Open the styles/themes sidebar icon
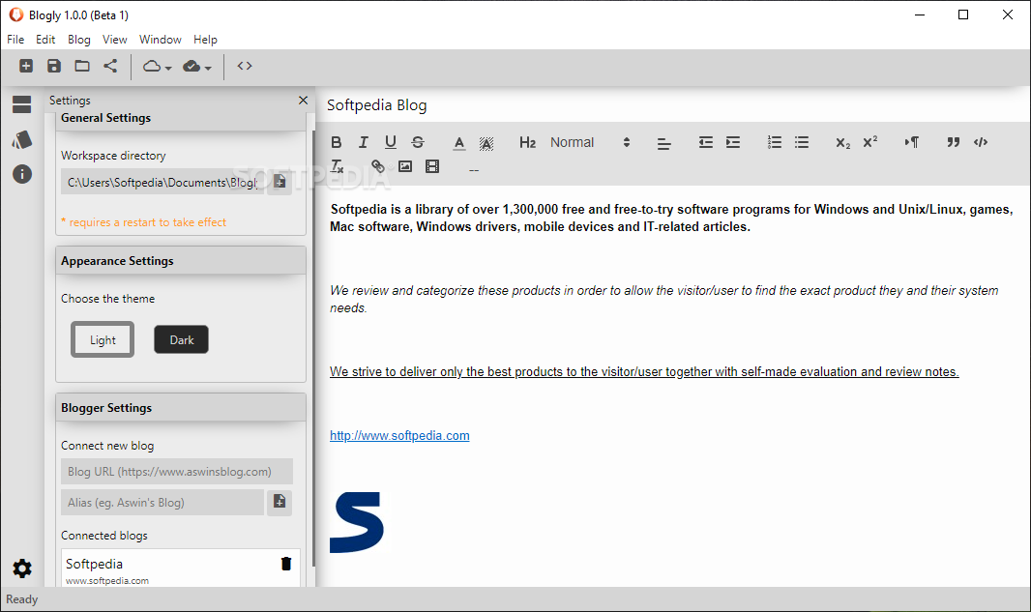Screen dimensions: 1031x612 (21, 139)
